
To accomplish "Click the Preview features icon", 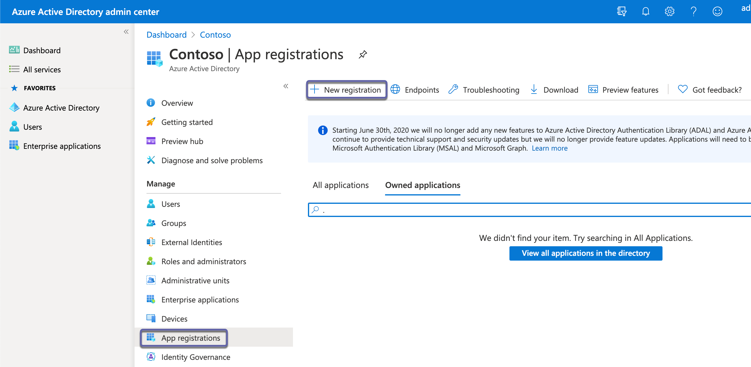I will pyautogui.click(x=593, y=89).
